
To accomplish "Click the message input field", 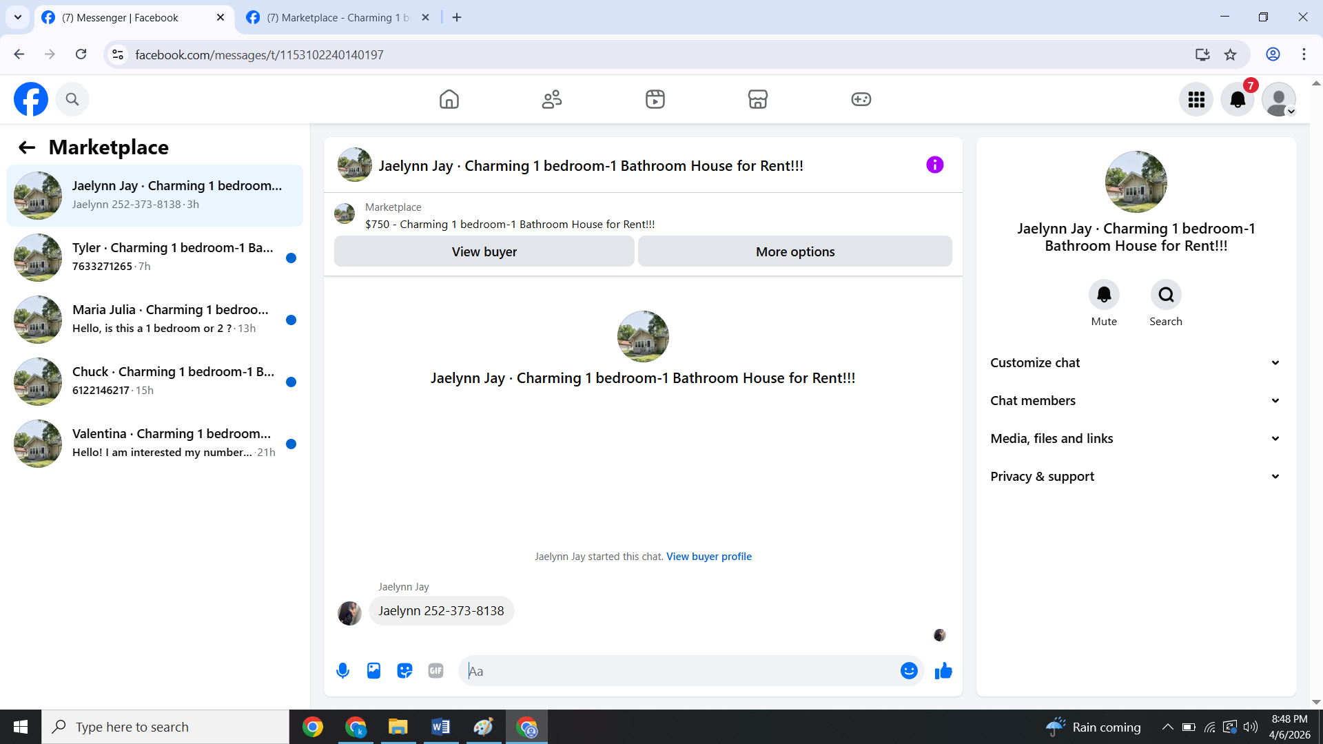I will pos(679,671).
